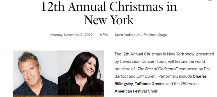Click the red circular icon at top right
Screen dimensions: 217x97
tap(210, 0)
